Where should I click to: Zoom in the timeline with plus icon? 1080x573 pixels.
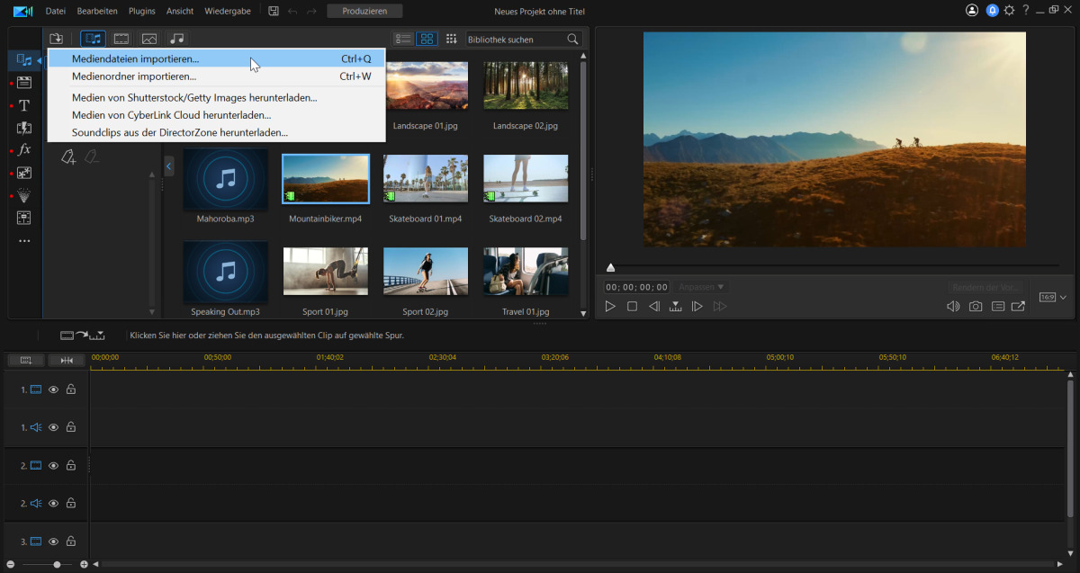coord(85,565)
